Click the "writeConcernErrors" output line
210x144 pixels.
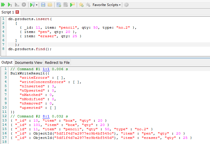(x=51, y=82)
